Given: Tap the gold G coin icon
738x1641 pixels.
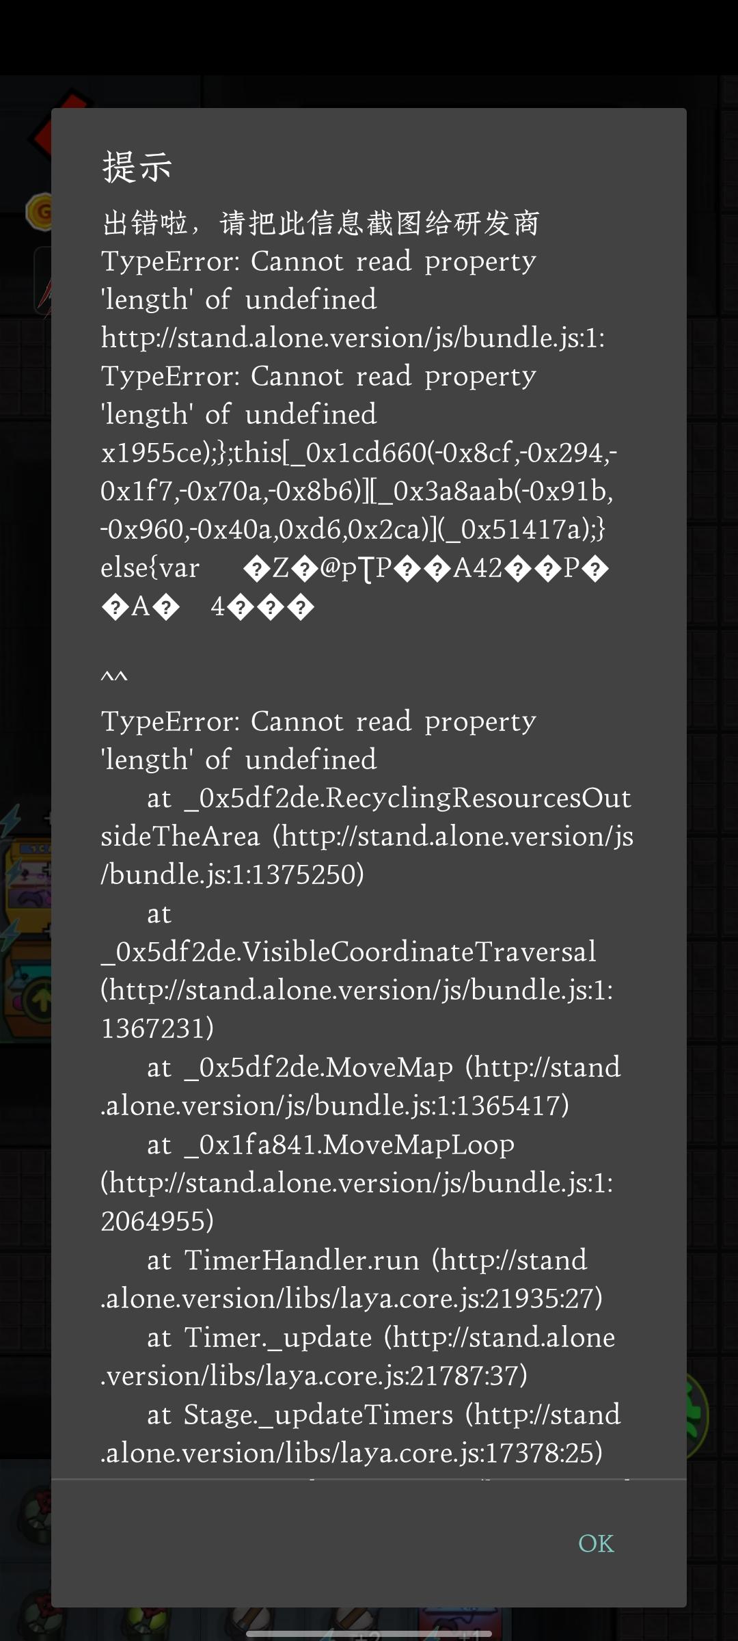Looking at the screenshot, I should (x=39, y=211).
